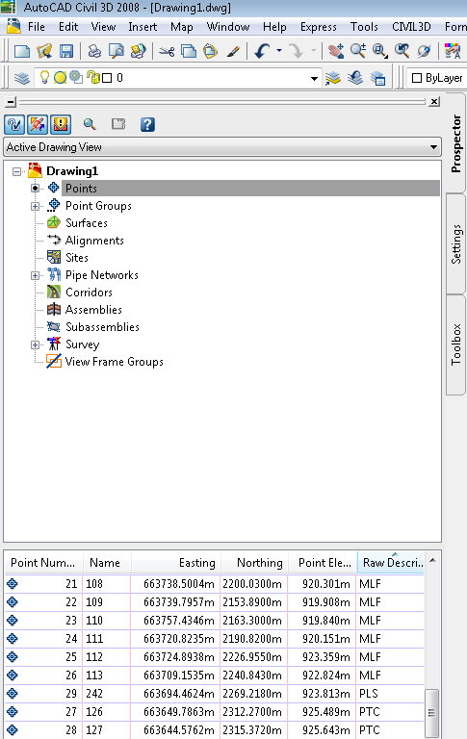Click the Publish icon
Screen dimensions: 467x739
(x=139, y=51)
